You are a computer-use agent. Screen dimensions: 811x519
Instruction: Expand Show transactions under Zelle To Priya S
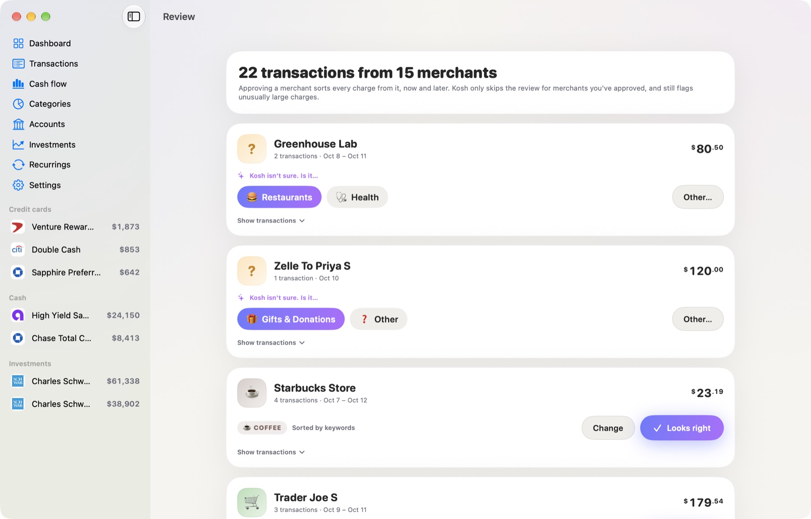[271, 343]
